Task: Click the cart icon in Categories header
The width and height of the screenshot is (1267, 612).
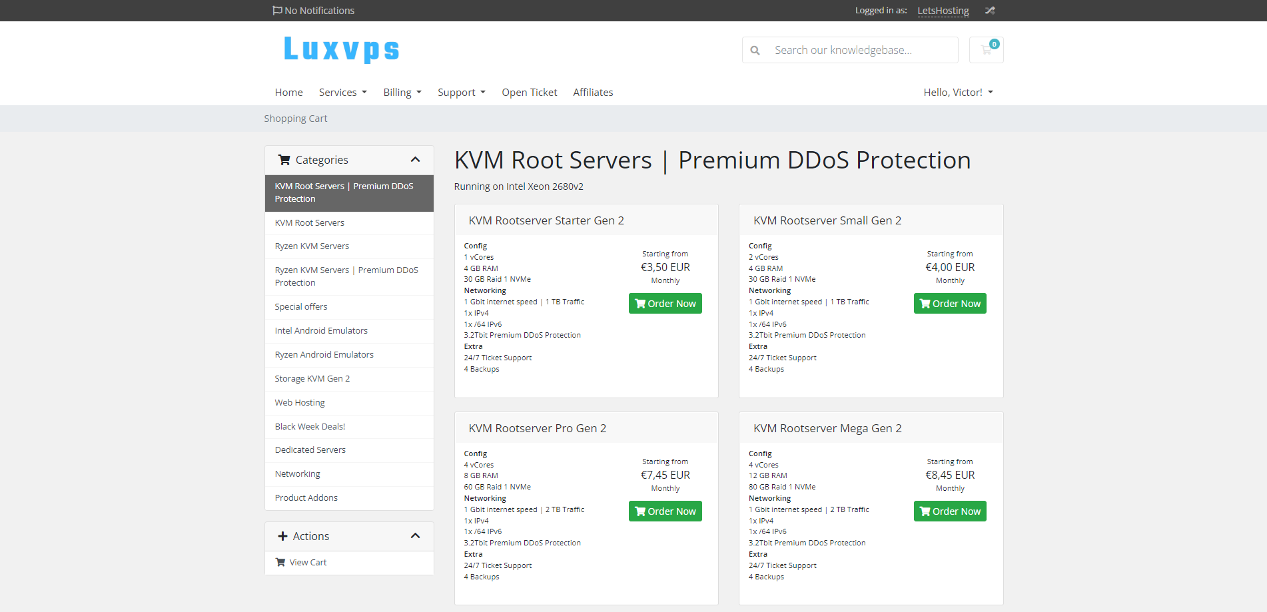Action: (x=284, y=160)
